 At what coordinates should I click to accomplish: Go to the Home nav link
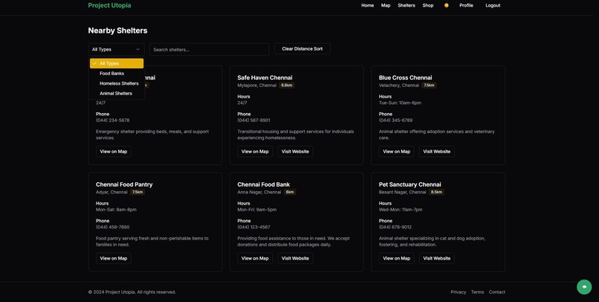point(367,5)
